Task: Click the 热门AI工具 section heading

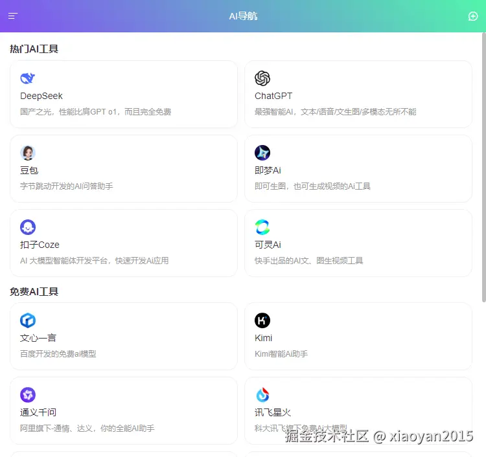Action: tap(34, 49)
